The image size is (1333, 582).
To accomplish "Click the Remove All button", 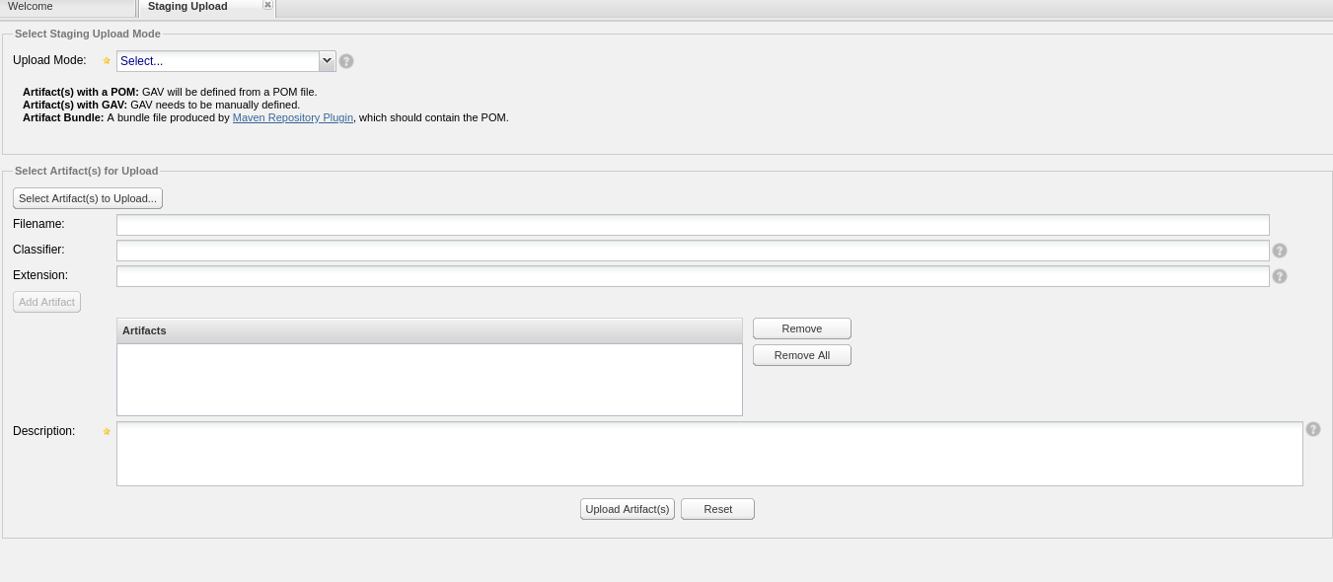I will coord(802,355).
